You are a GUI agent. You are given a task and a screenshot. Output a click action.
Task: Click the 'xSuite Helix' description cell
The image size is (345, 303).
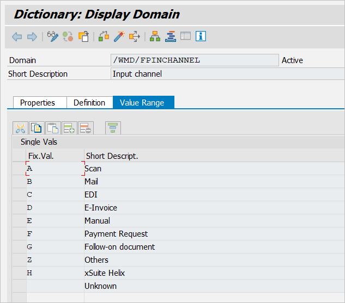point(105,273)
